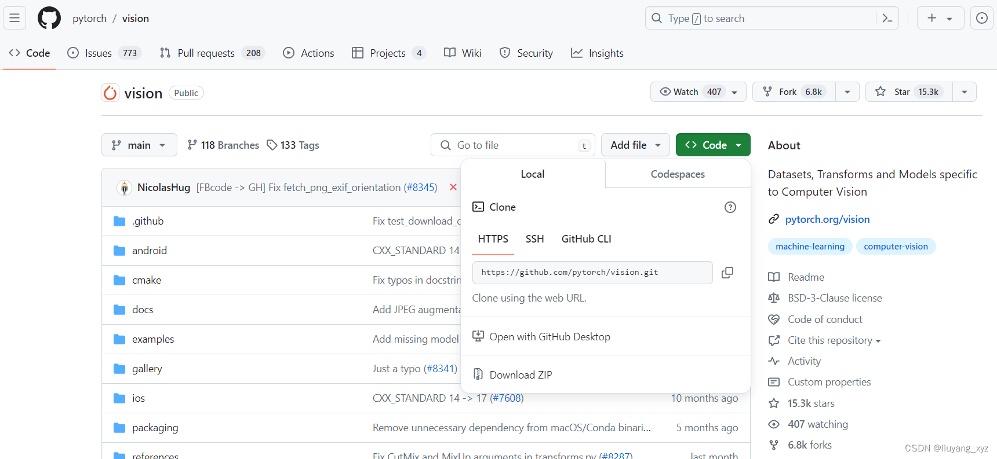
Task: Click the book icon beside Readme
Action: [774, 277]
